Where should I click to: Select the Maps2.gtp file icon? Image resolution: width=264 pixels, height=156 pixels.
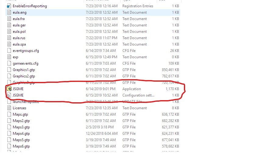[x=9, y=121]
